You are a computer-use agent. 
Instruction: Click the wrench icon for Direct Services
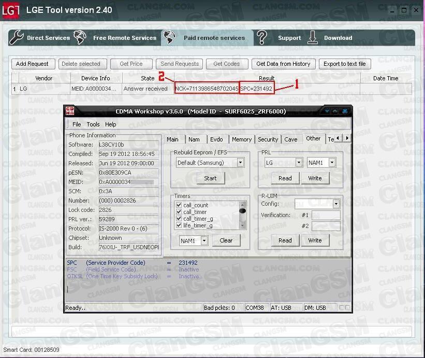point(16,37)
